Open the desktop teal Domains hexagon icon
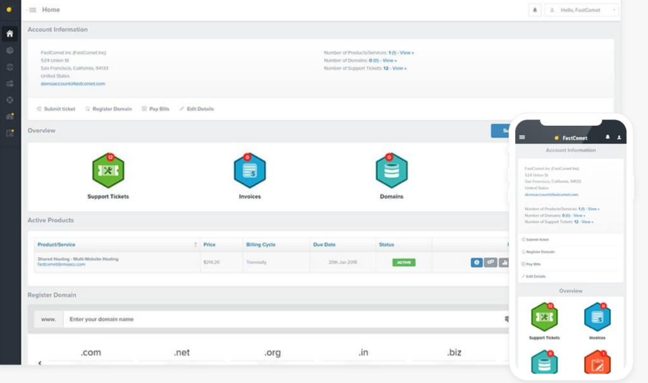This screenshot has height=383, width=648. (391, 171)
